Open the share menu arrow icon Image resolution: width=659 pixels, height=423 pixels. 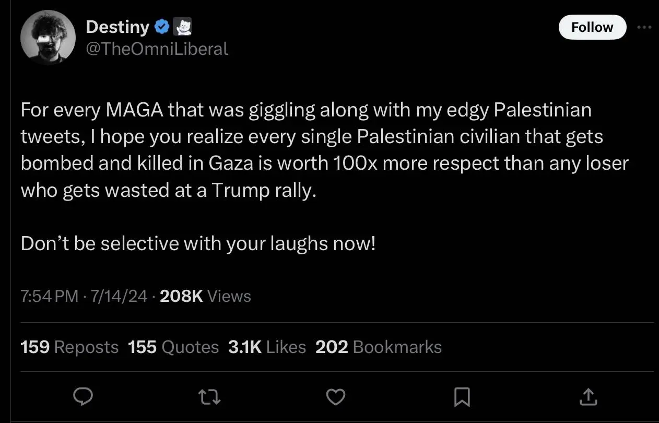[x=588, y=397]
